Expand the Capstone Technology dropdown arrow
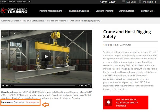This screenshot has height=112, width=160. pos(30,2)
